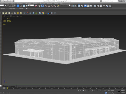Open the Curve Editor

tap(88, 6)
